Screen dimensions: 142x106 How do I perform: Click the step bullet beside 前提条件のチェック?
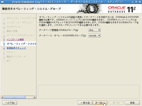tap(4, 48)
